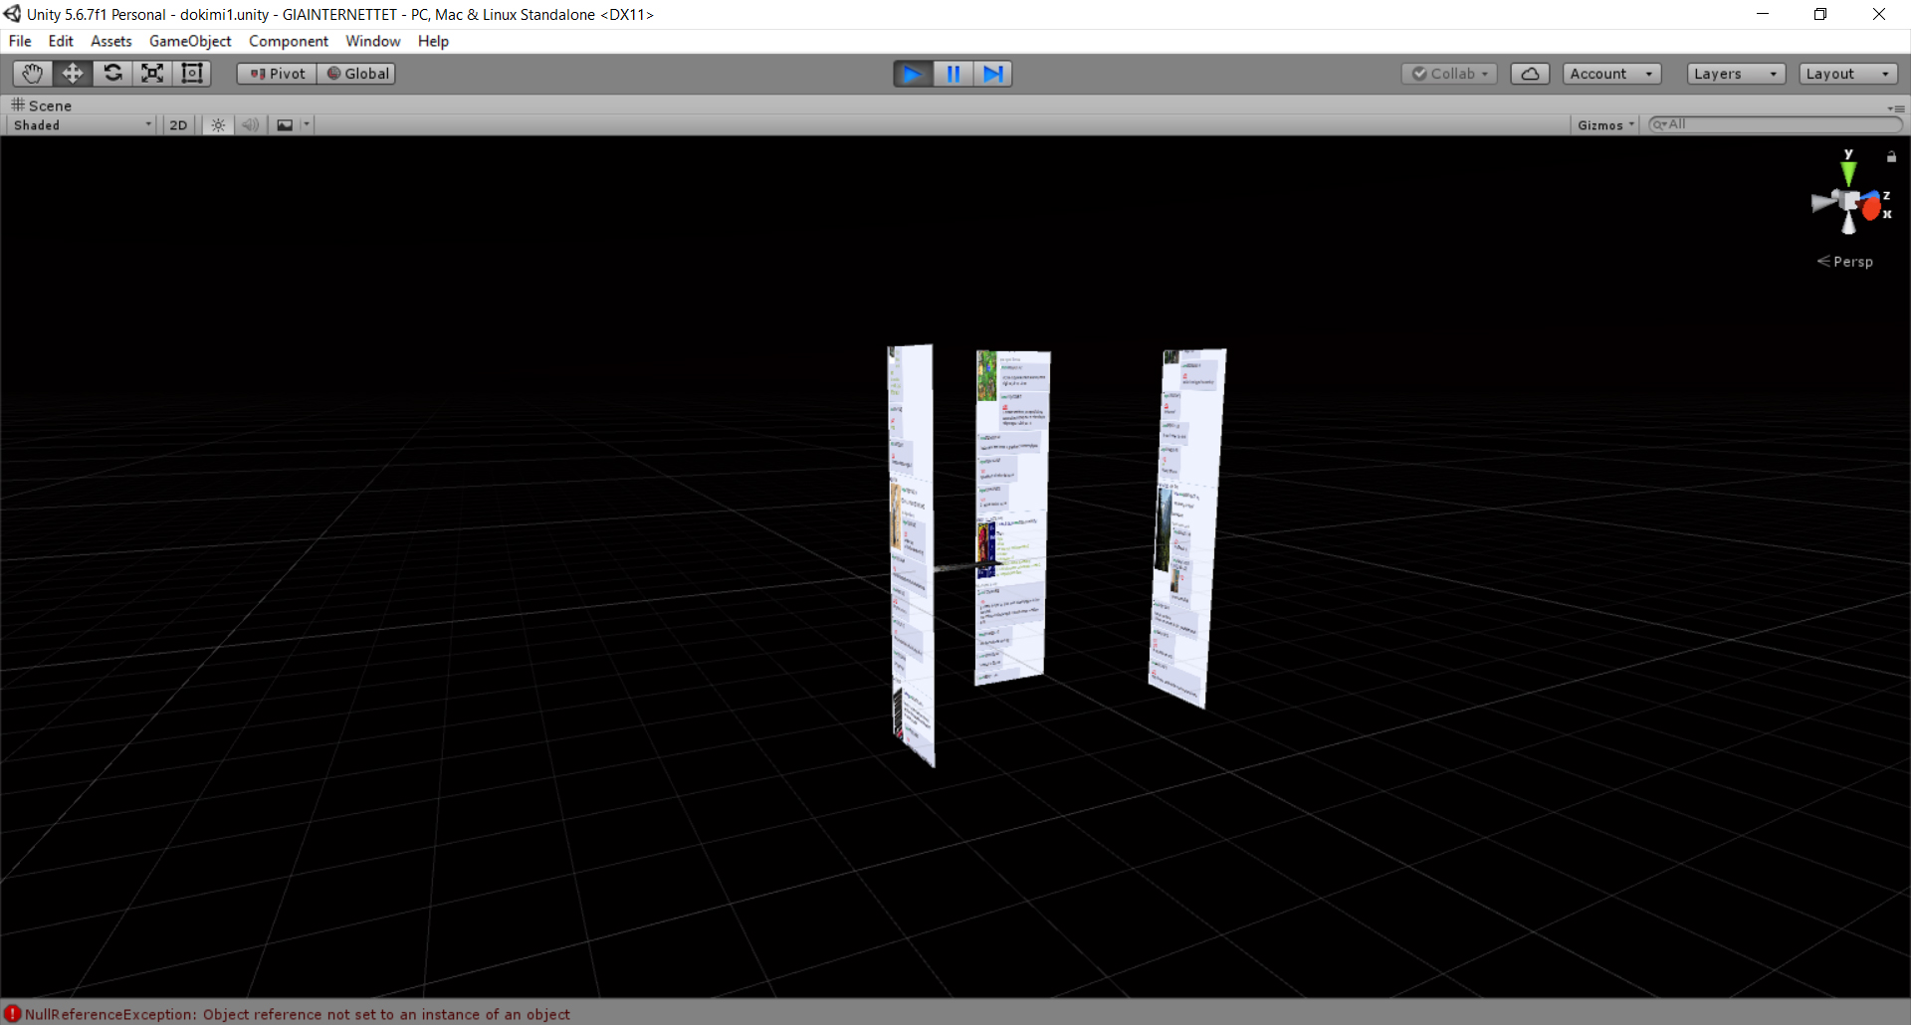Screen dimensions: 1911x1025
Task: Click the Step frame button
Action: click(x=992, y=74)
